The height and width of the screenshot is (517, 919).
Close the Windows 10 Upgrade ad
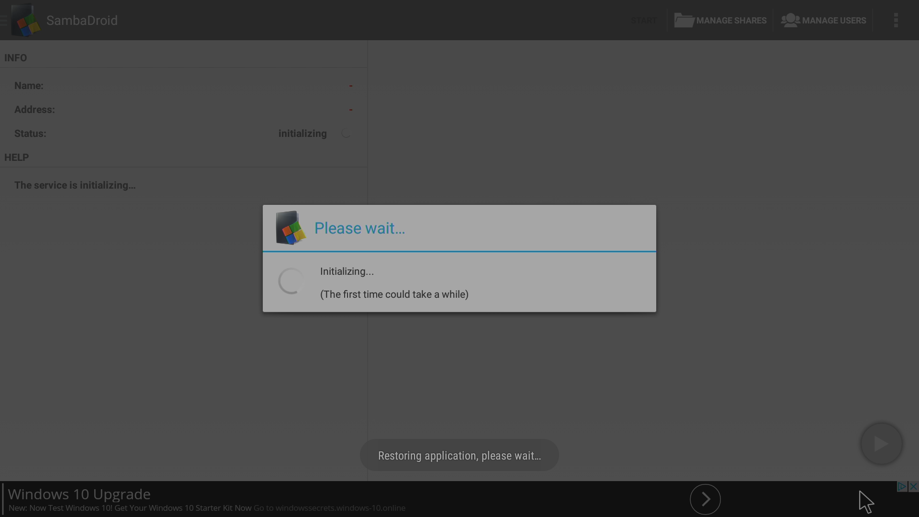coord(913,486)
